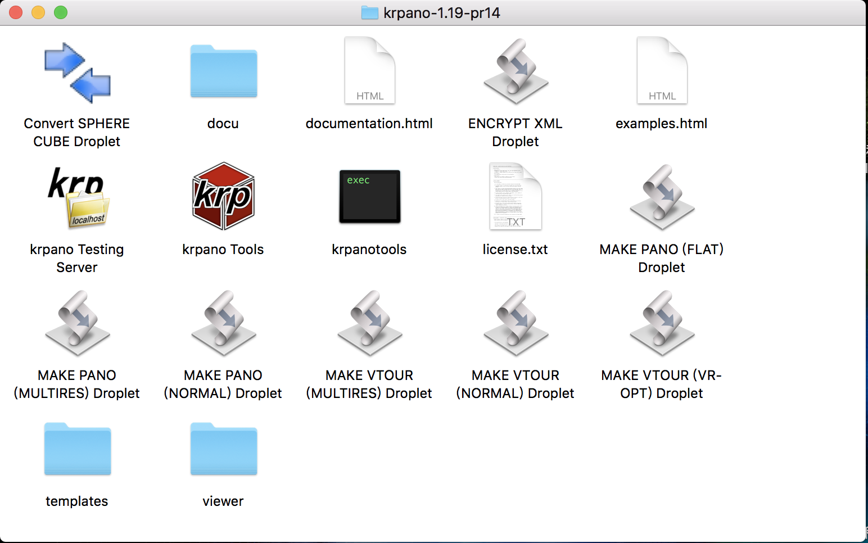Screen dimensions: 868x543
Task: Select the MAKE VTOUR (VR-OPT) Droplet icon
Action: [662, 323]
